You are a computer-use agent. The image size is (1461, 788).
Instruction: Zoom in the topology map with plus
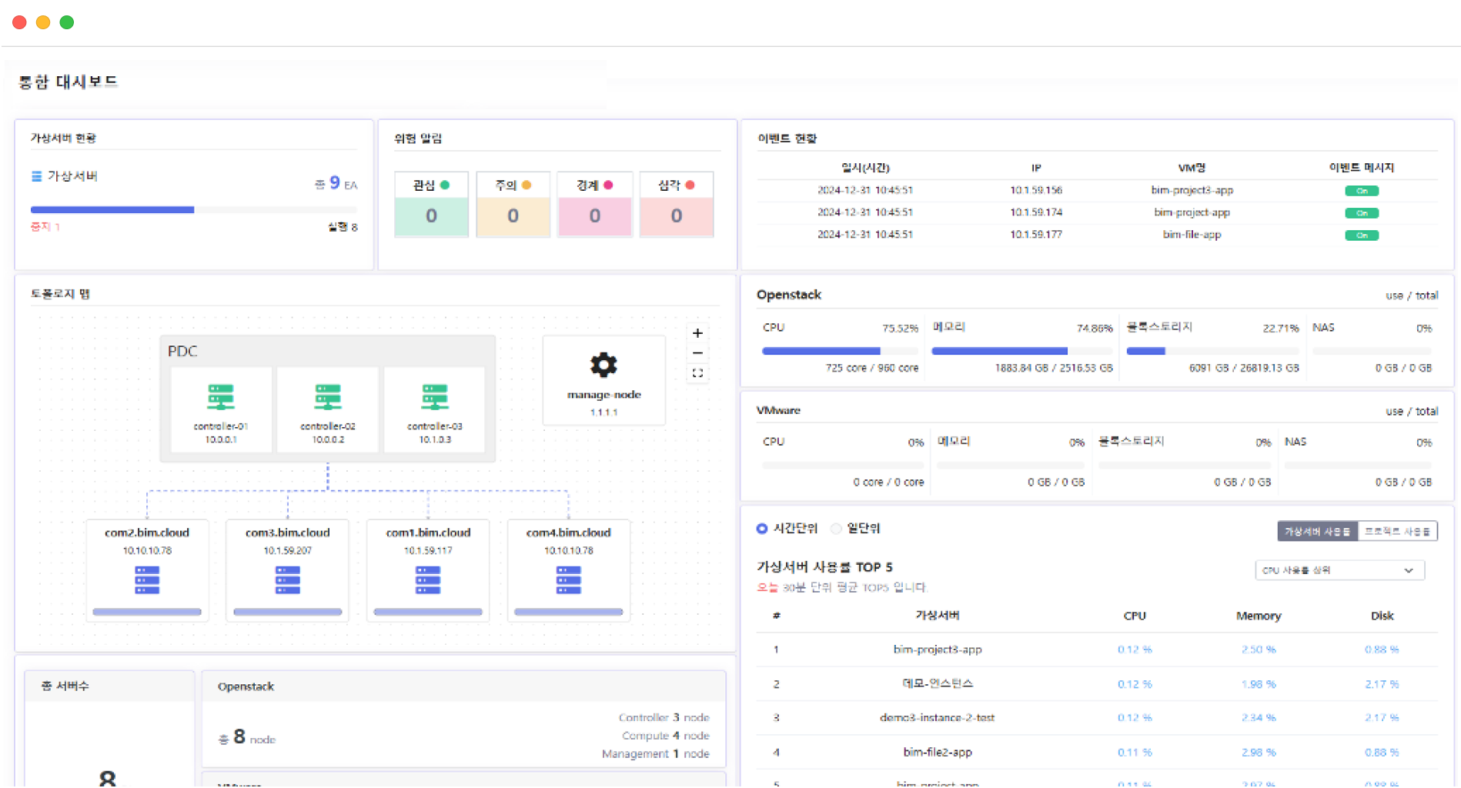[697, 333]
